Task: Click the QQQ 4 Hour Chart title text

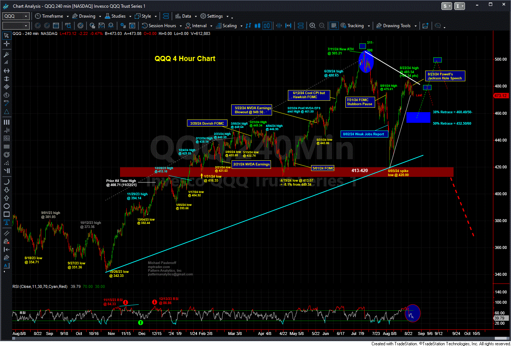Action: [185, 58]
